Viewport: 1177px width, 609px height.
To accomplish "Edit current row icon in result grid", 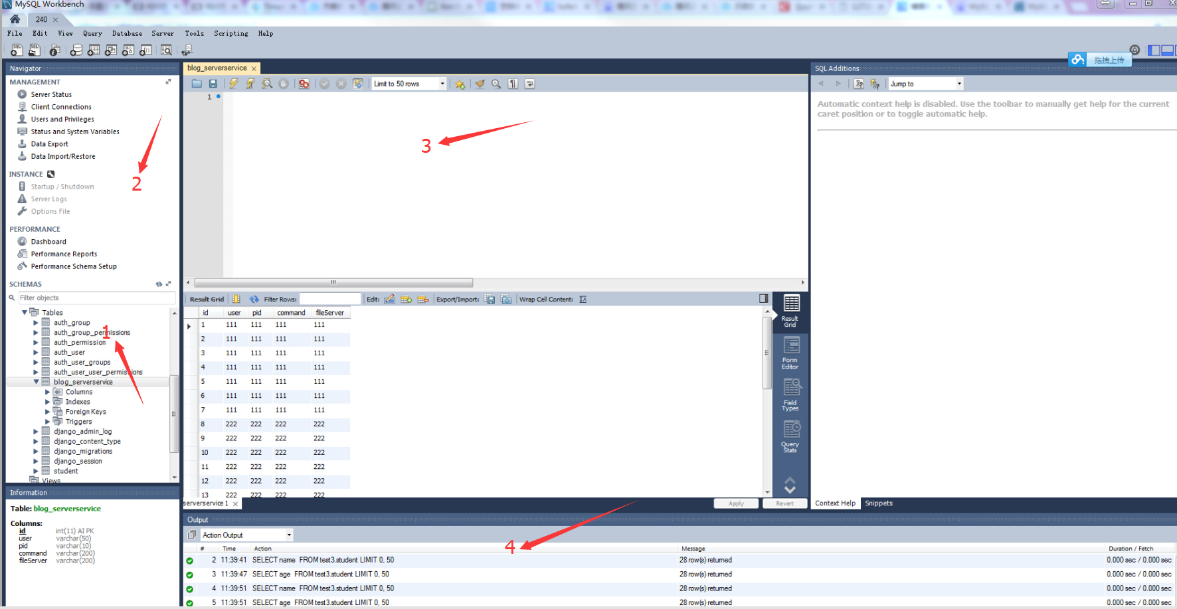I will 390,299.
